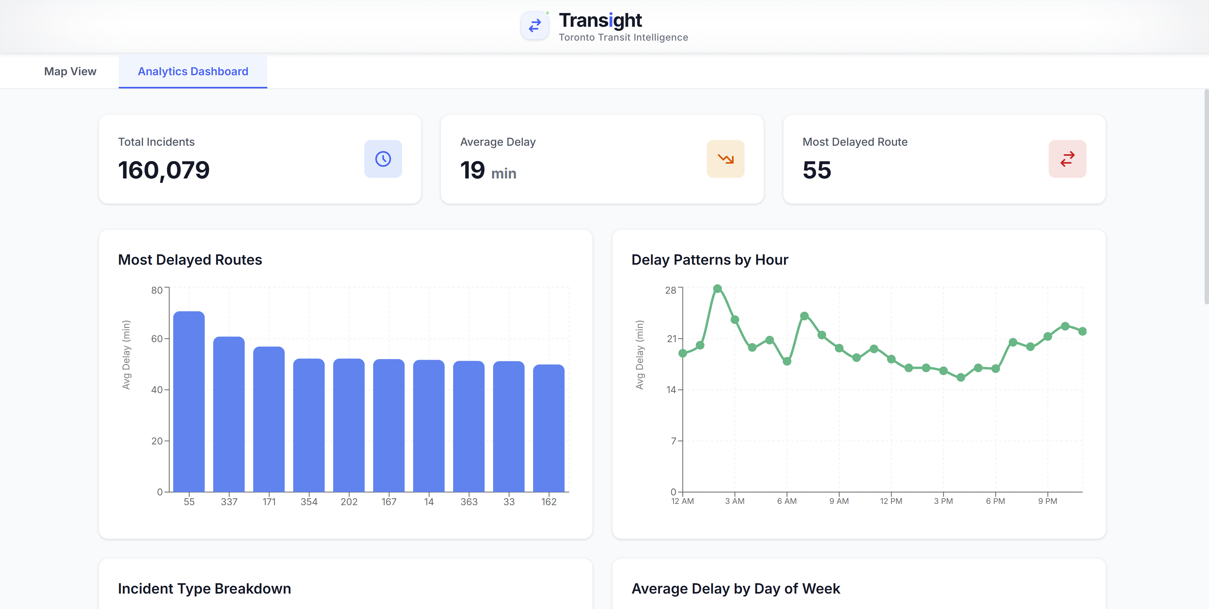This screenshot has width=1209, height=609.
Task: Click the 12 AM data point on line chart
Action: tap(682, 353)
